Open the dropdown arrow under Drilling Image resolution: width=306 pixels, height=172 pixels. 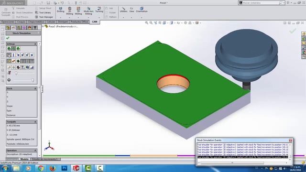(61, 18)
